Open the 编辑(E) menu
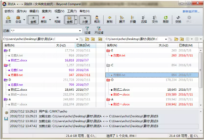The width and height of the screenshot is (204, 140). click(34, 11)
